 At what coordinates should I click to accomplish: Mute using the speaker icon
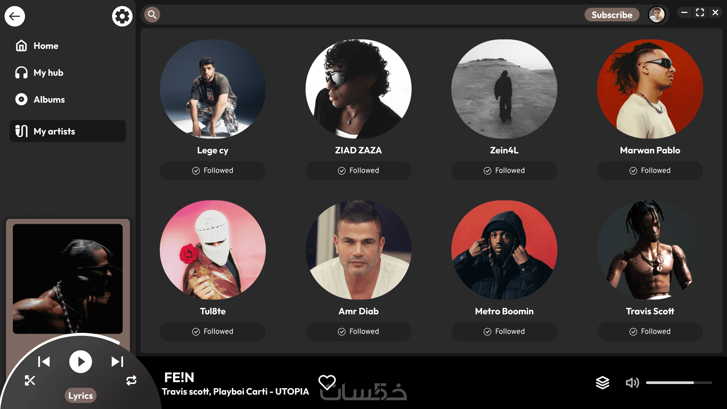[632, 383]
